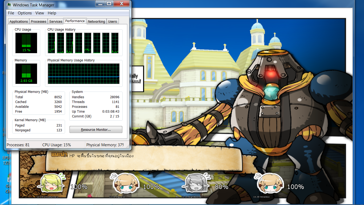Image resolution: width=364 pixels, height=205 pixels.
Task: Click the Free memory value 1954
Action: pos(58,112)
